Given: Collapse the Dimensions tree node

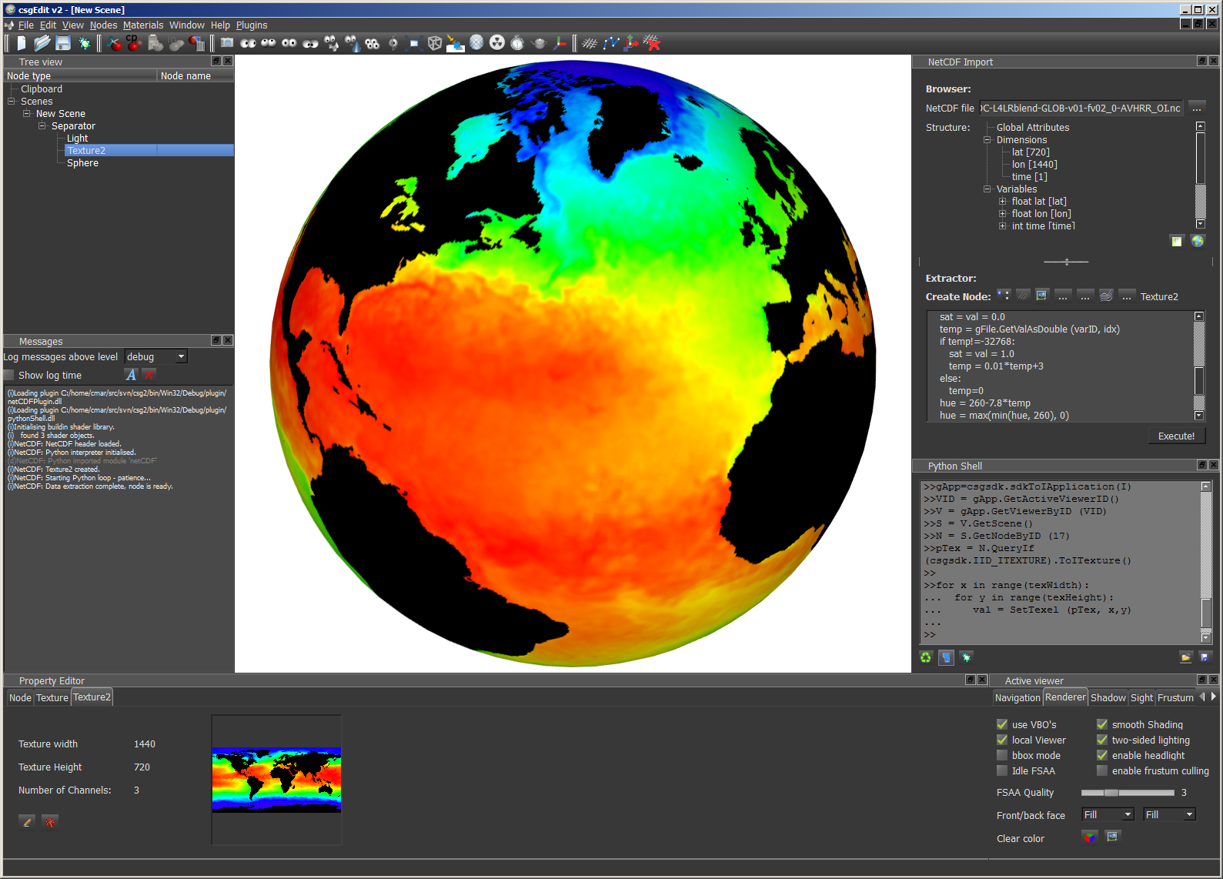Looking at the screenshot, I should click(987, 140).
